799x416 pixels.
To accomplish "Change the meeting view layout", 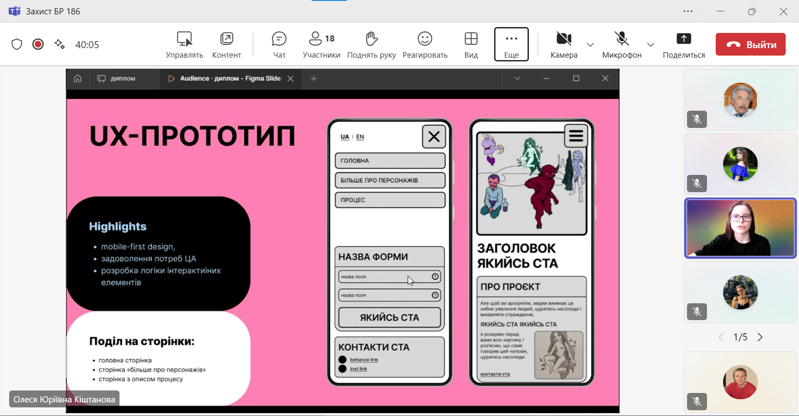I will [x=471, y=44].
